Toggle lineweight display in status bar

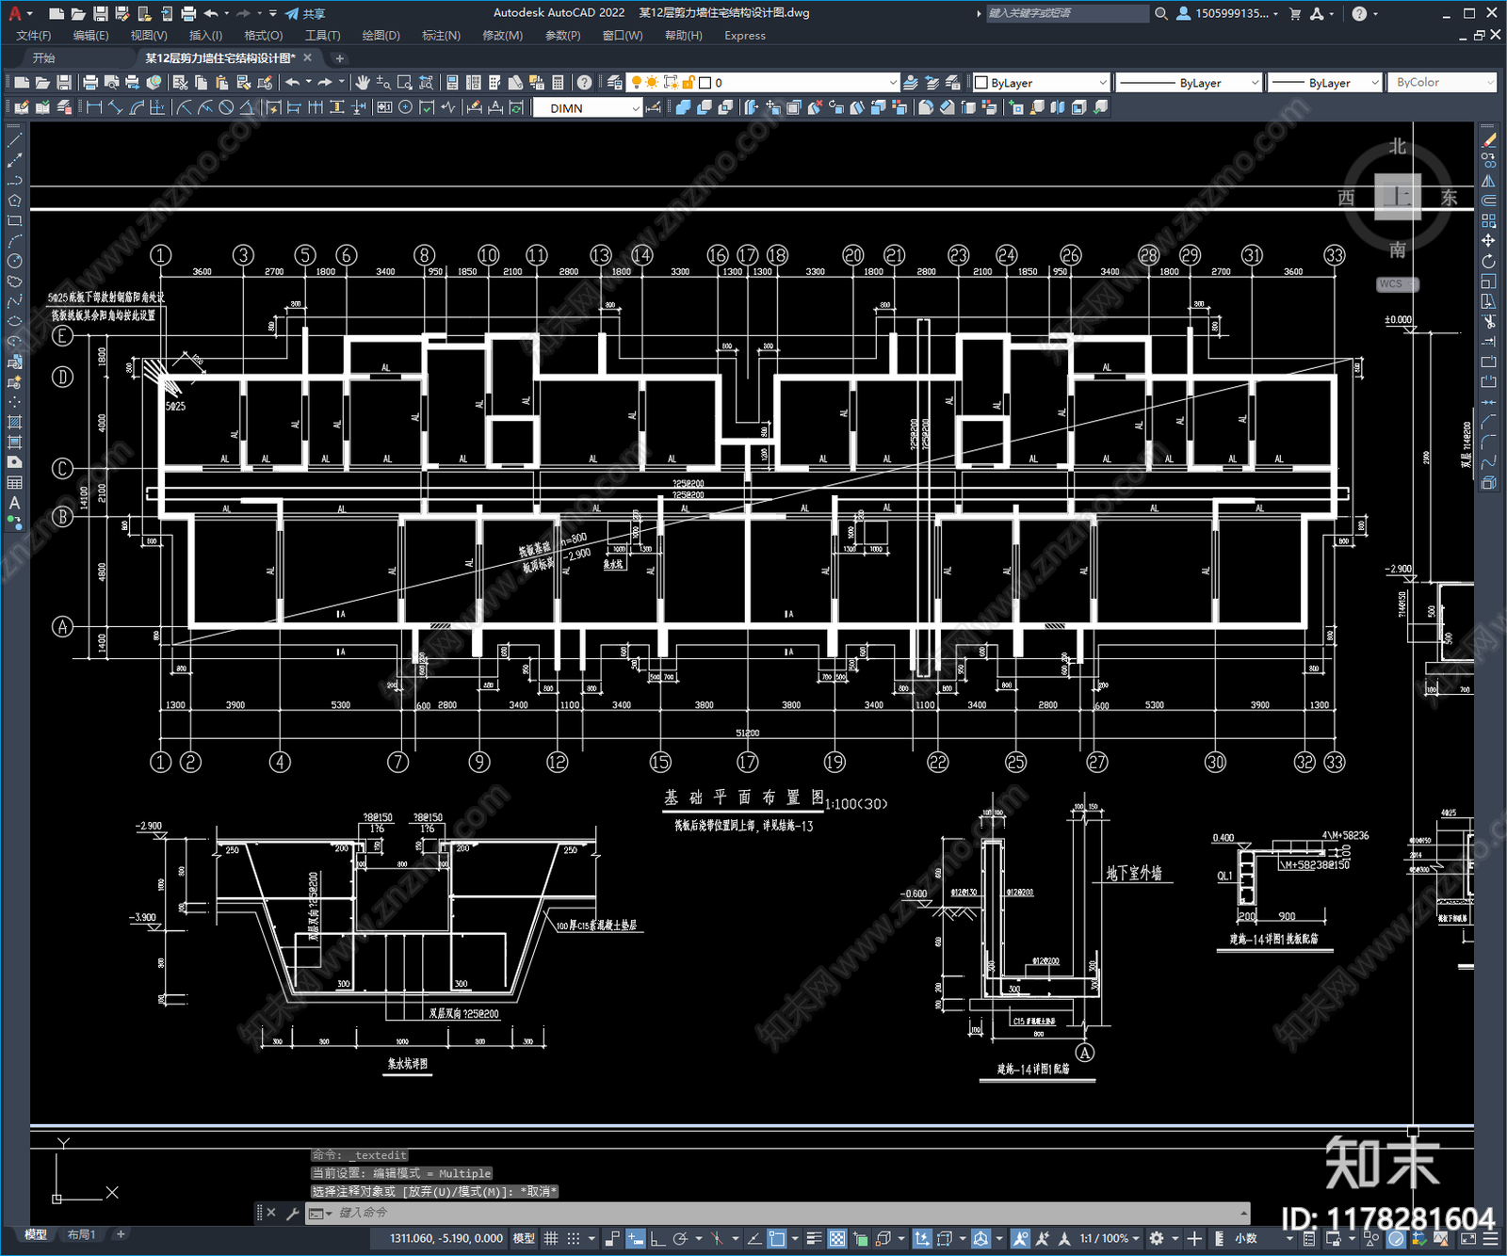tap(815, 1239)
